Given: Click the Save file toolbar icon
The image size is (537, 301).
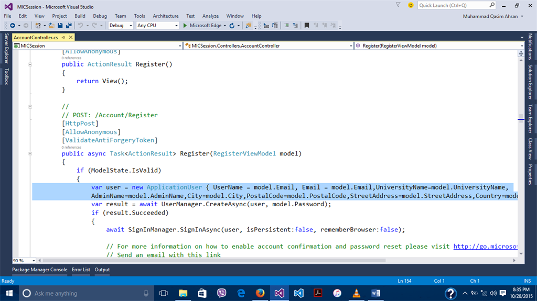Looking at the screenshot, I should click(61, 25).
